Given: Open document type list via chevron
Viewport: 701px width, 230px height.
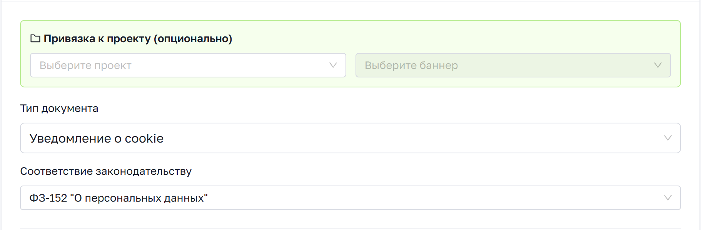Looking at the screenshot, I should 668,138.
